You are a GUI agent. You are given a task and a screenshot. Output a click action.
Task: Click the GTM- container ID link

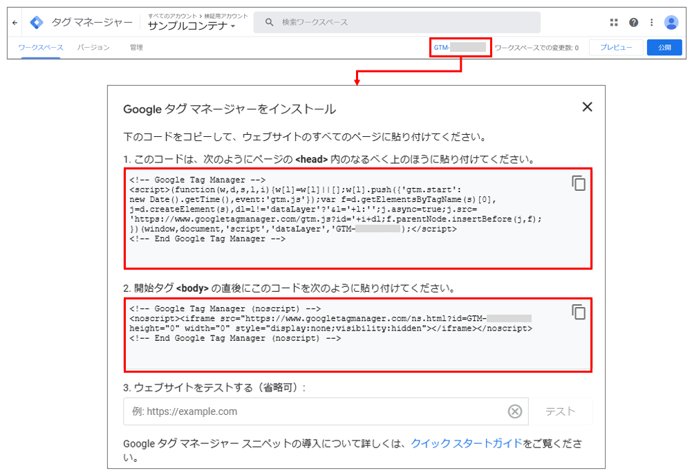coord(460,47)
